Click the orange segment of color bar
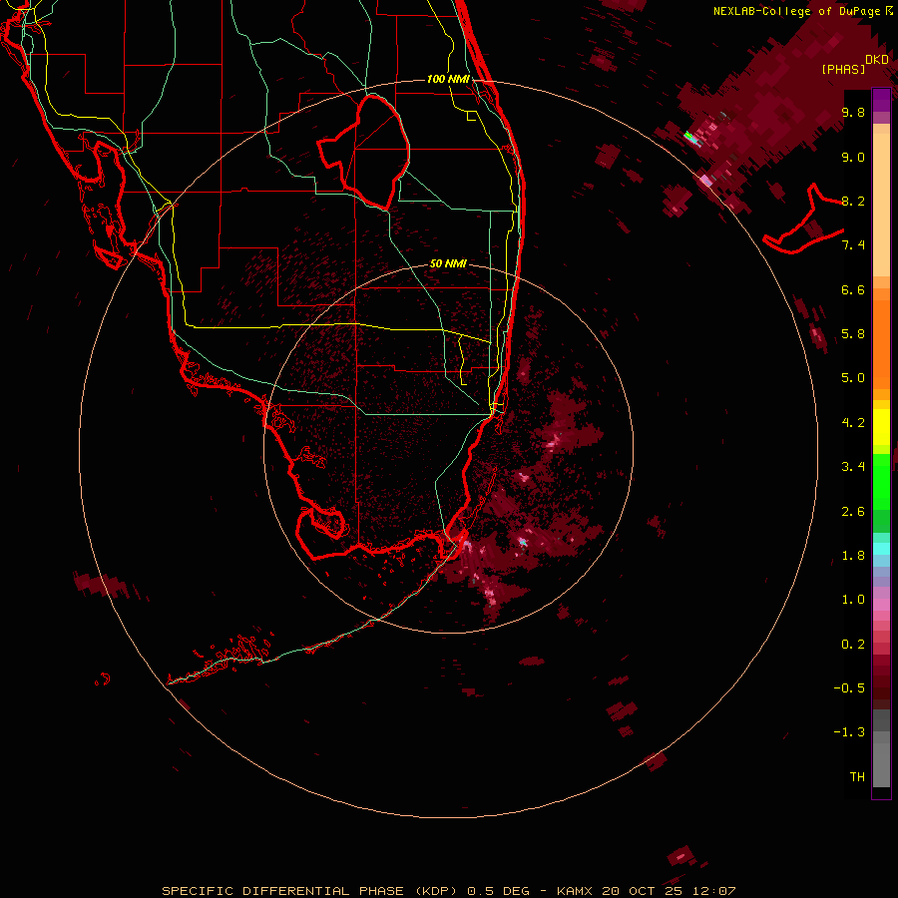The width and height of the screenshot is (898, 898). coord(881,343)
